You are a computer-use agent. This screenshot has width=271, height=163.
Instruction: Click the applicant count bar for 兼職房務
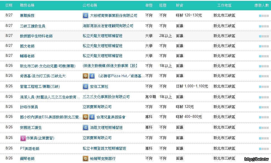263,16
